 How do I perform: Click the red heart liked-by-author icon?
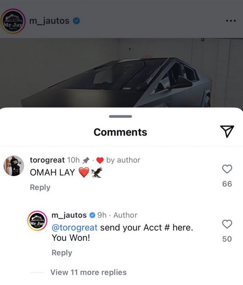tap(100, 161)
